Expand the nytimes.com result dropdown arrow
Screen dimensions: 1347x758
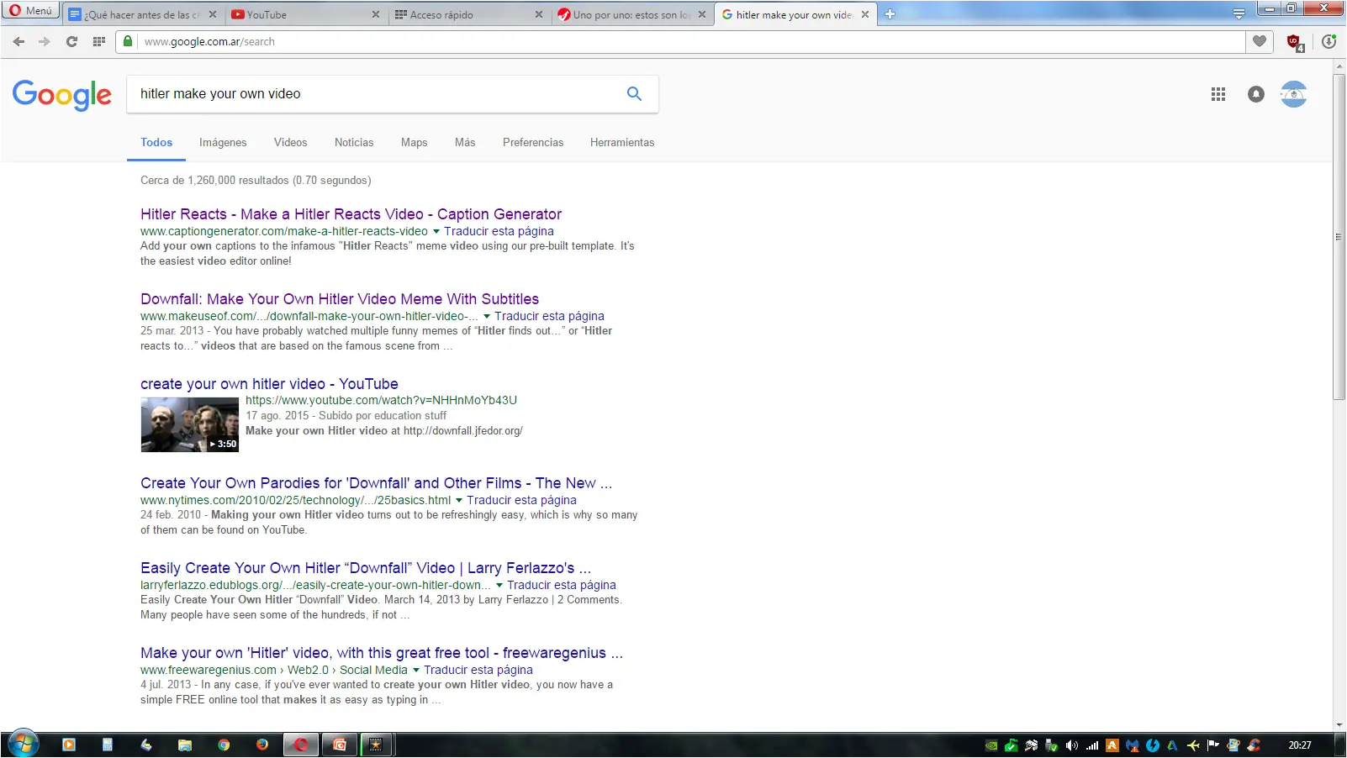point(459,501)
